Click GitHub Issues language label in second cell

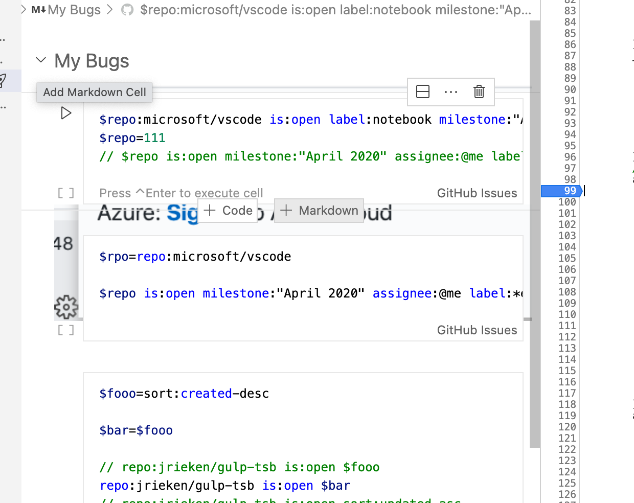point(477,330)
